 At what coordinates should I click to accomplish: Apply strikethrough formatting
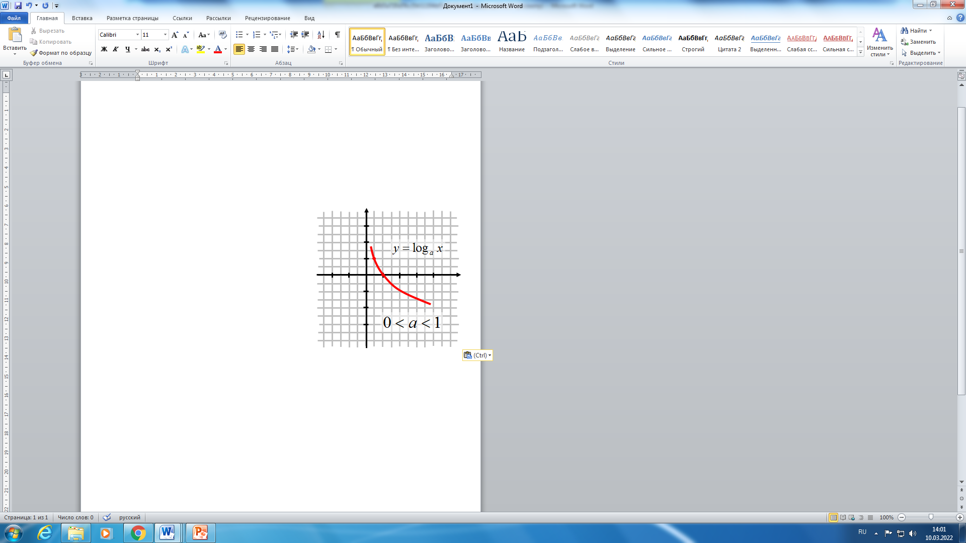point(145,49)
